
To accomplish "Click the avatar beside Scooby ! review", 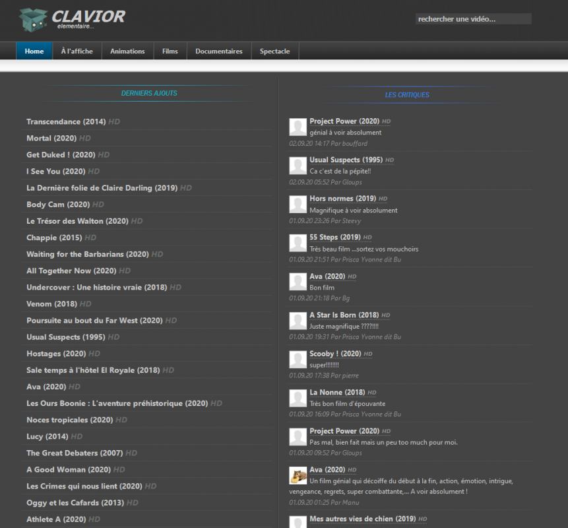I will tap(298, 359).
